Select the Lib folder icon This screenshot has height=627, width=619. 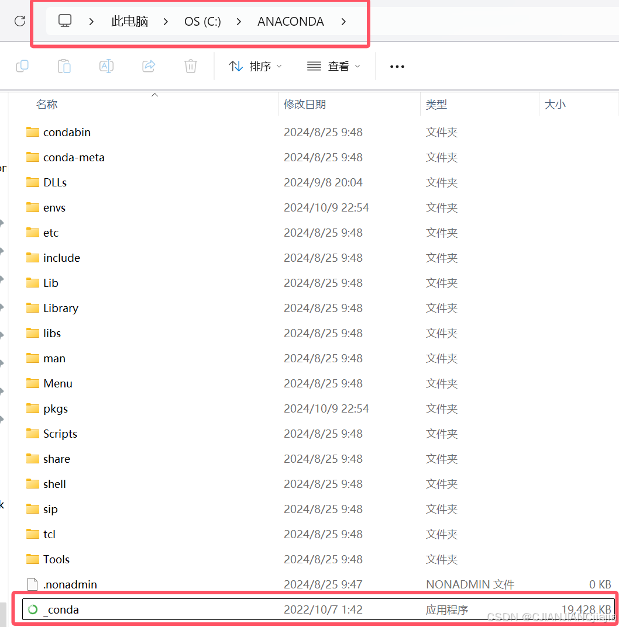coord(32,283)
